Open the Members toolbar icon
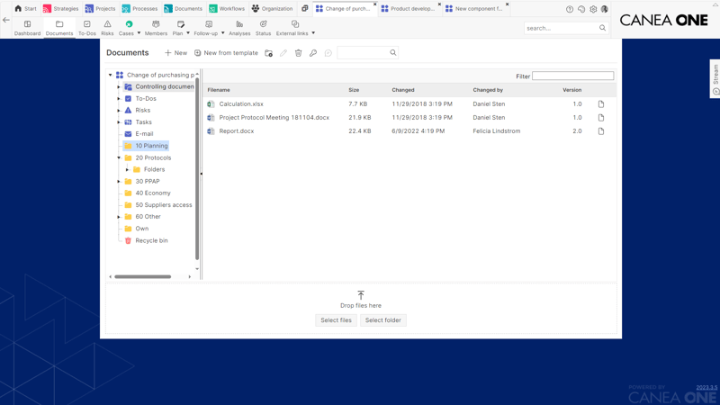 pos(156,28)
